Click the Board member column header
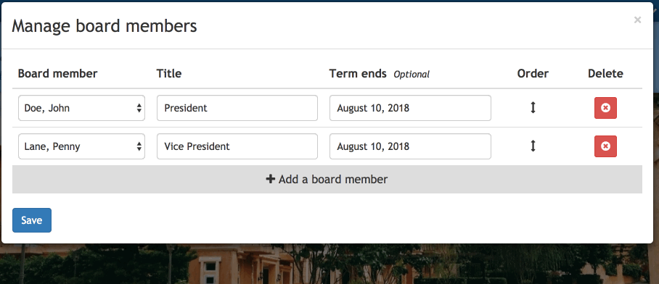Image resolution: width=659 pixels, height=284 pixels. tap(57, 73)
